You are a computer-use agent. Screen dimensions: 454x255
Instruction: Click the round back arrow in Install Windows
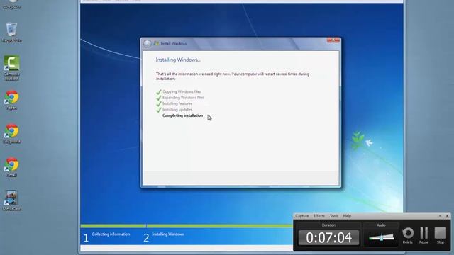(x=148, y=44)
